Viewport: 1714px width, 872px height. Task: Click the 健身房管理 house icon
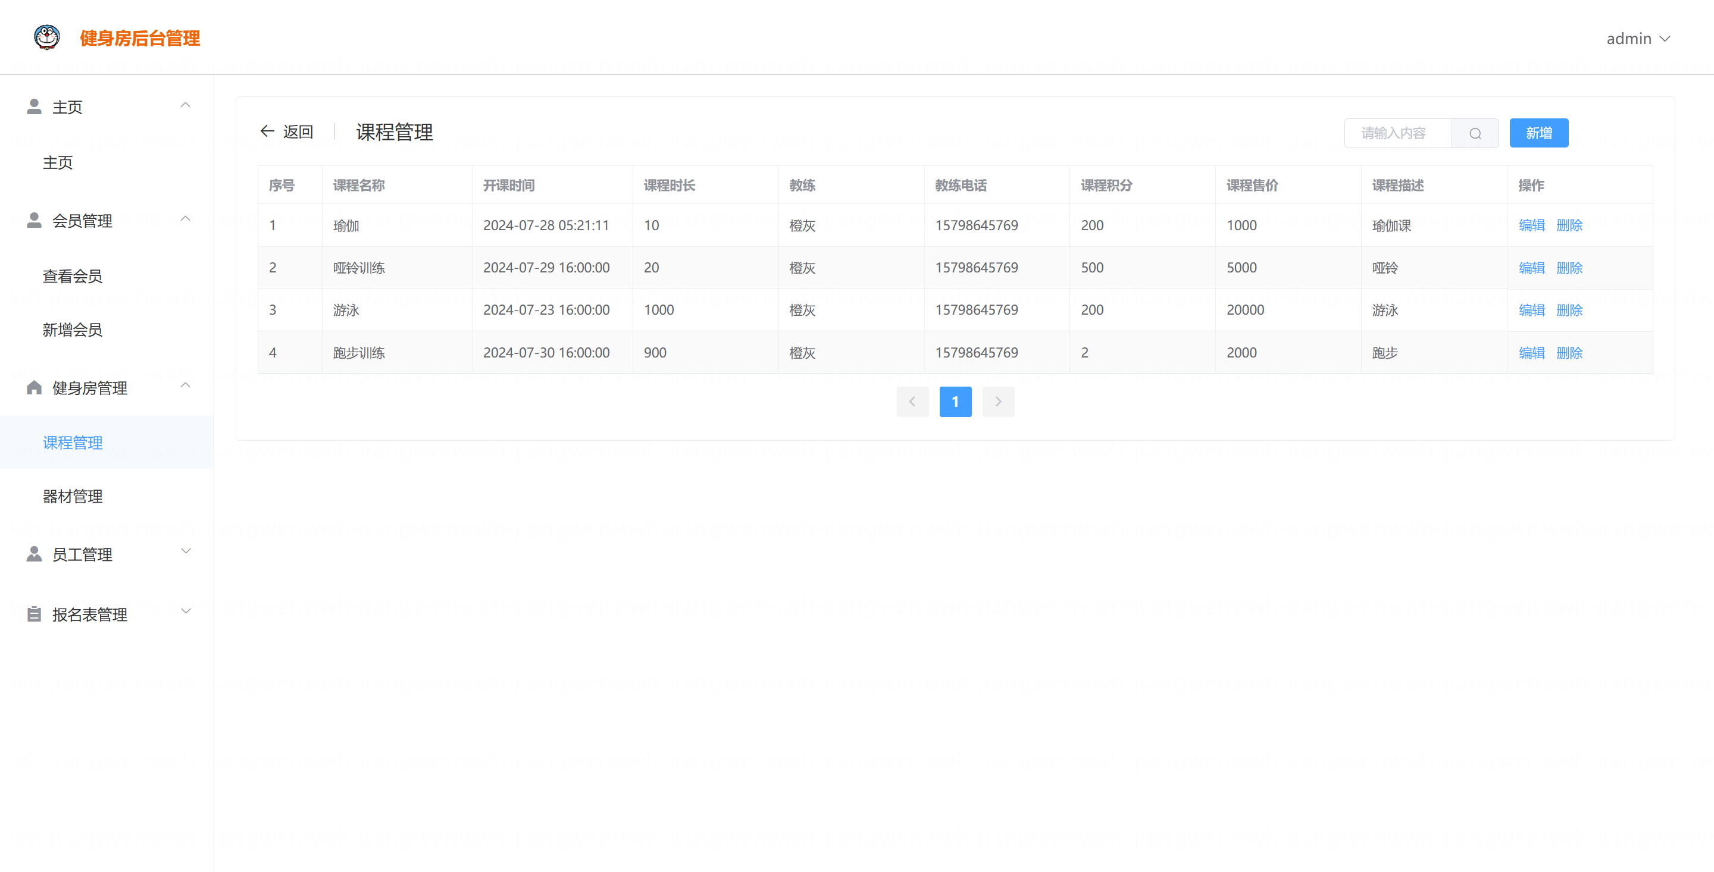click(x=34, y=388)
